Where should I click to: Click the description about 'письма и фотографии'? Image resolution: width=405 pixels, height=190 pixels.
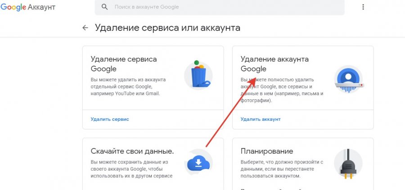point(282,90)
